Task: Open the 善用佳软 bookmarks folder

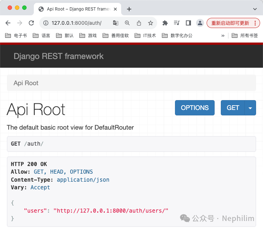Action: pyautogui.click(x=116, y=35)
